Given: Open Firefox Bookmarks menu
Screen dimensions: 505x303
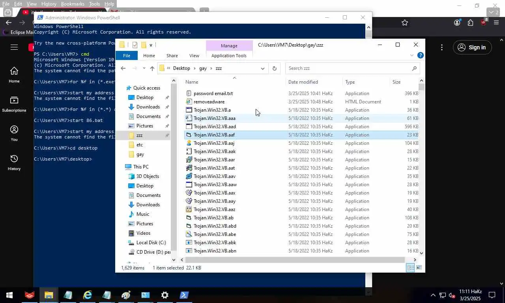Looking at the screenshot, I should tap(73, 4).
